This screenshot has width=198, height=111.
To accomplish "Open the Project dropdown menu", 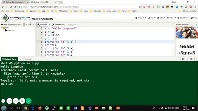I will (x=141, y=18).
